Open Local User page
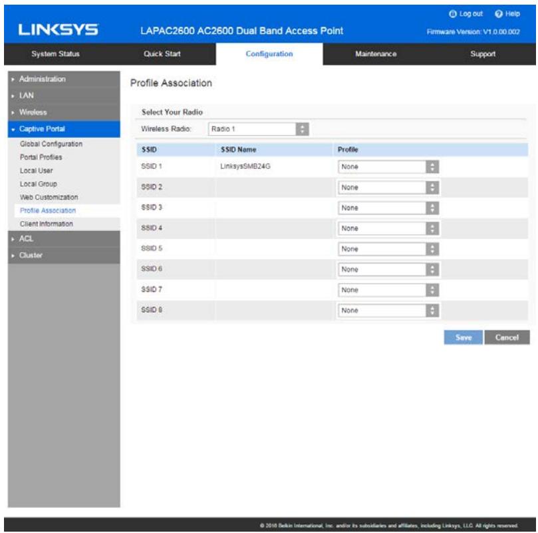The width and height of the screenshot is (538, 533). click(x=37, y=171)
